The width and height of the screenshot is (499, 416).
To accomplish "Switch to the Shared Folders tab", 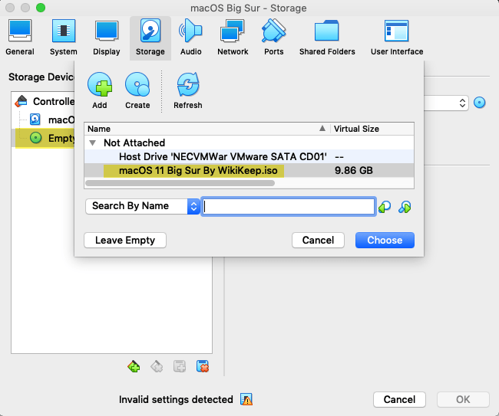I will pyautogui.click(x=327, y=36).
